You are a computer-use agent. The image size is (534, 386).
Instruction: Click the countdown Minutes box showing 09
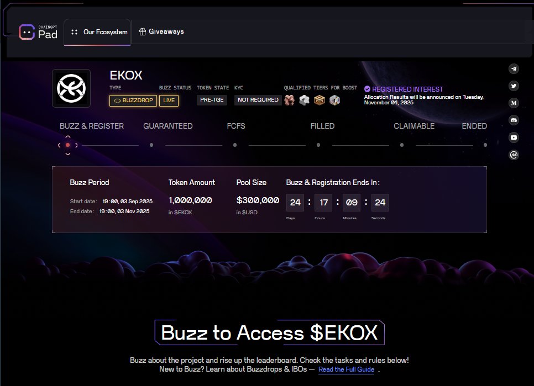[352, 203]
